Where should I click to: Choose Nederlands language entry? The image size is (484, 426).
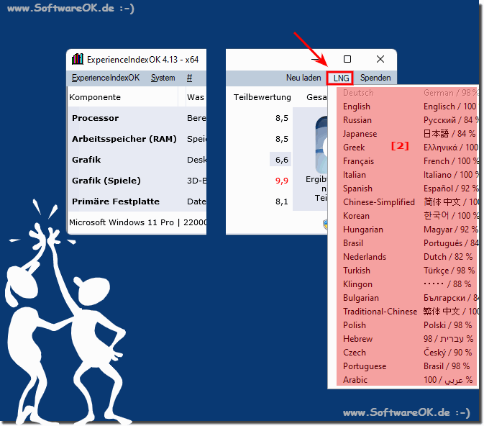[x=408, y=257]
